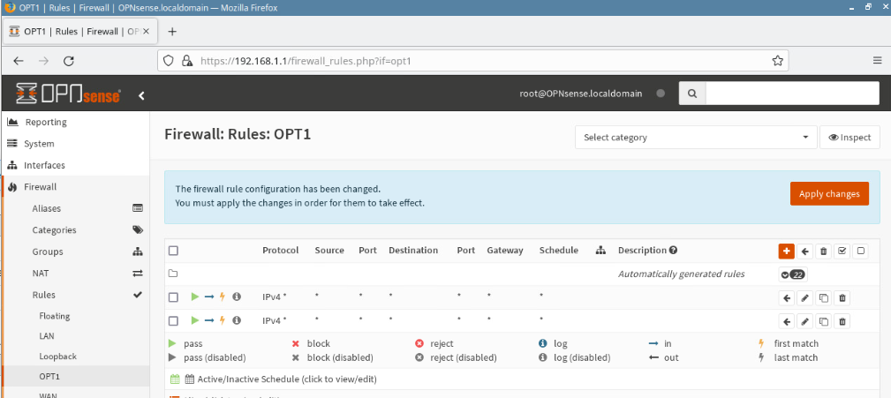Open the Floating rules page

55,316
